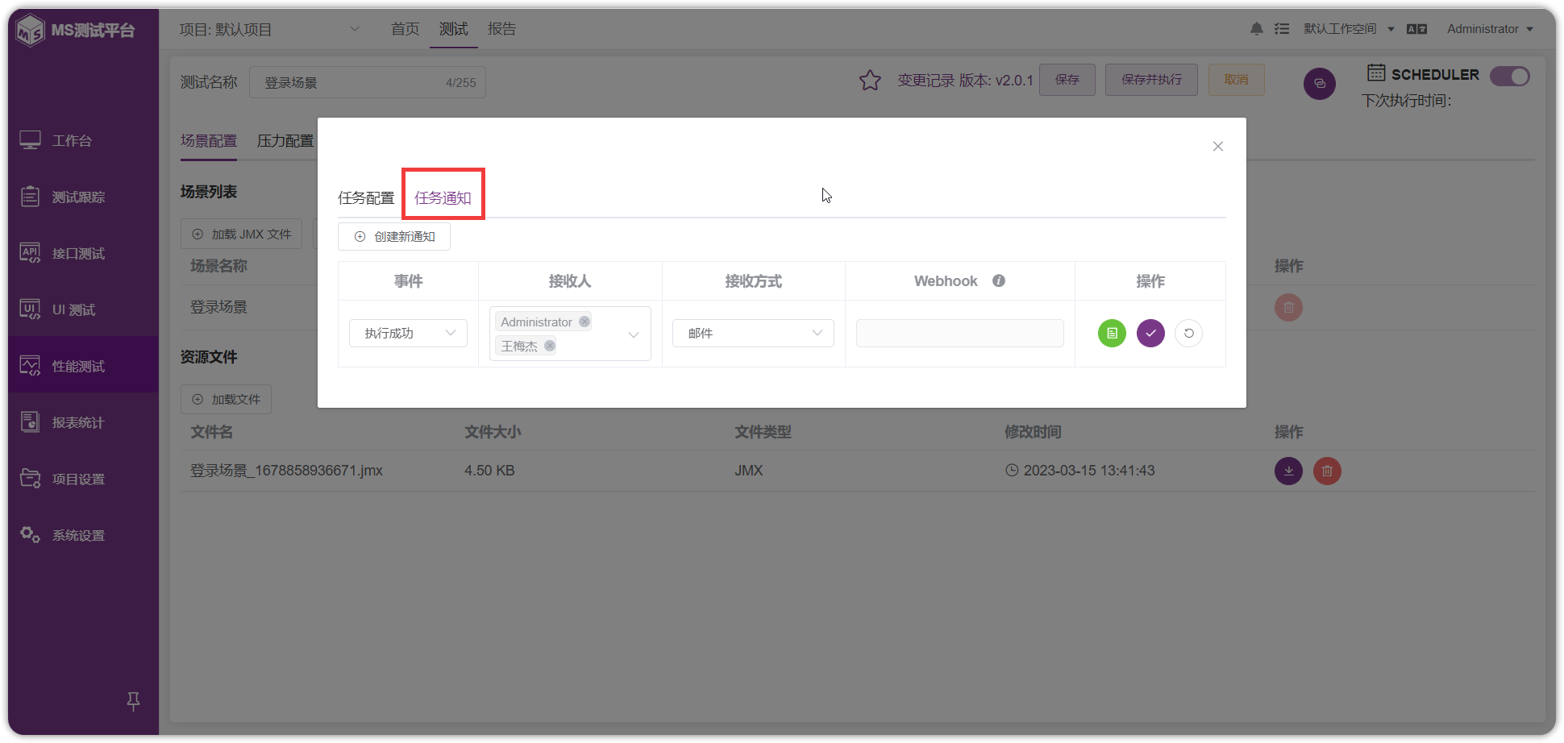Screen dimensions: 1564x743
Task: Click the green template icon in notification row
Action: tap(1112, 333)
